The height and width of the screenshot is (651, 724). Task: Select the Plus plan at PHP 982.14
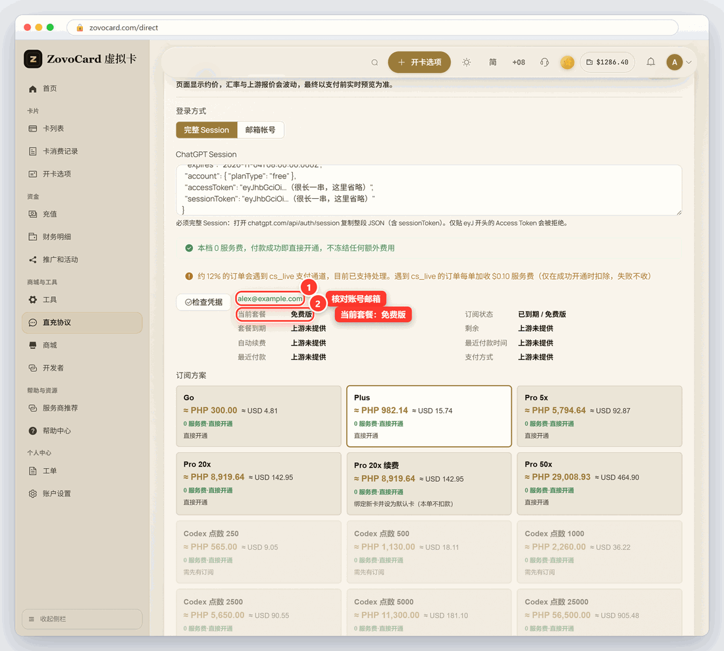tap(429, 416)
